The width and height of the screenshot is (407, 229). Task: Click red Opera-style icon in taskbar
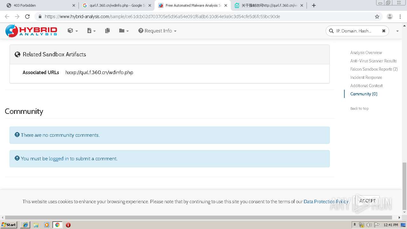coord(68,225)
